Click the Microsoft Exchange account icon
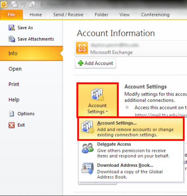The width and height of the screenshot is (187, 196). coord(82,48)
